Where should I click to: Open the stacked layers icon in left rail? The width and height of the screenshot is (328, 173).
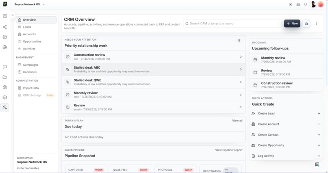4,97
